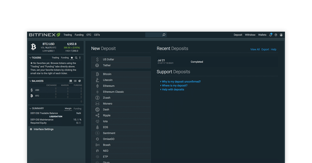Collapse the Balances panel
312x163 pixels.
[30, 81]
